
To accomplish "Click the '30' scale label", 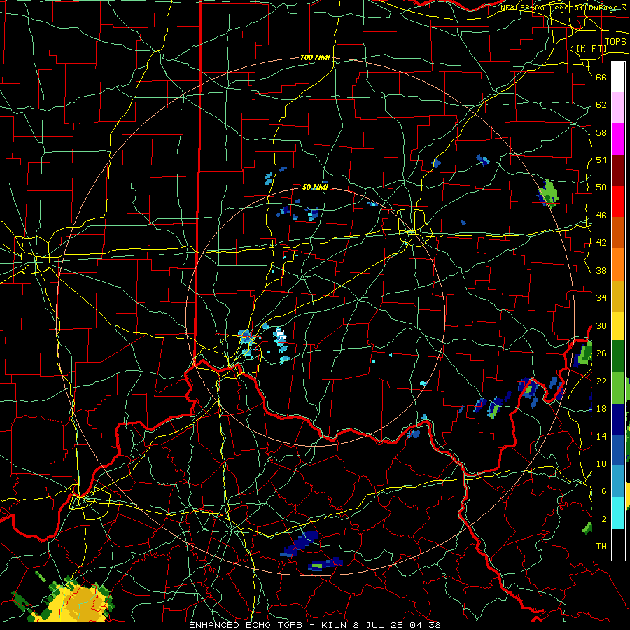I will coord(601,325).
